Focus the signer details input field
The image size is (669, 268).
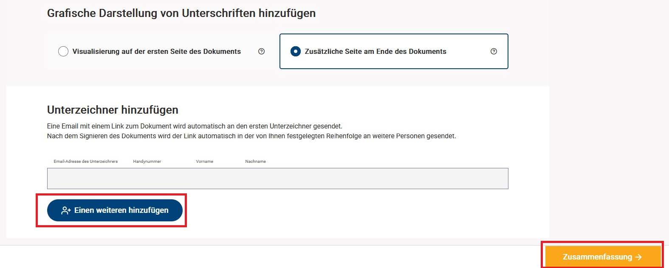277,179
